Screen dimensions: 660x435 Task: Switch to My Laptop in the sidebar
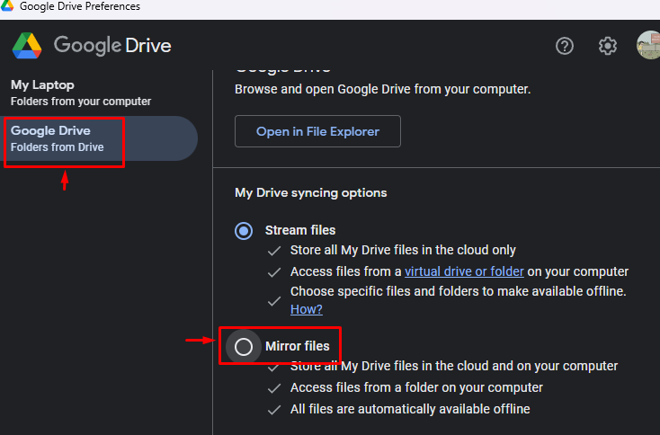(81, 93)
